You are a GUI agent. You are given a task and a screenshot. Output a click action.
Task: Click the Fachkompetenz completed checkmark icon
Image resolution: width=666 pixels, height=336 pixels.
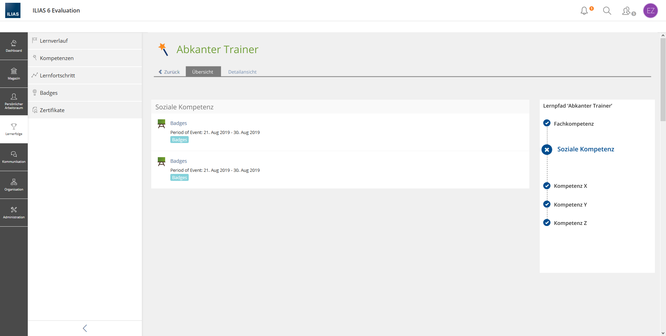(x=547, y=123)
